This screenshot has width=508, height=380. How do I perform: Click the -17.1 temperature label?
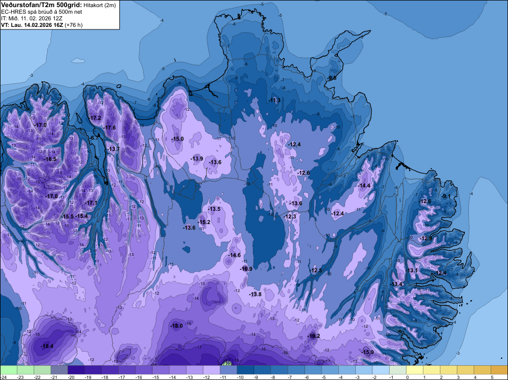tap(91, 203)
